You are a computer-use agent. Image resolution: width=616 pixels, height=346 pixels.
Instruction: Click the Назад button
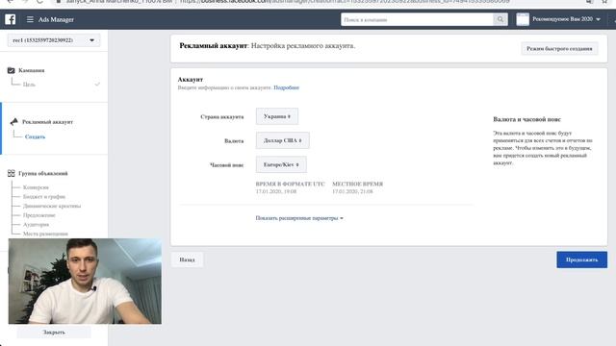[187, 259]
